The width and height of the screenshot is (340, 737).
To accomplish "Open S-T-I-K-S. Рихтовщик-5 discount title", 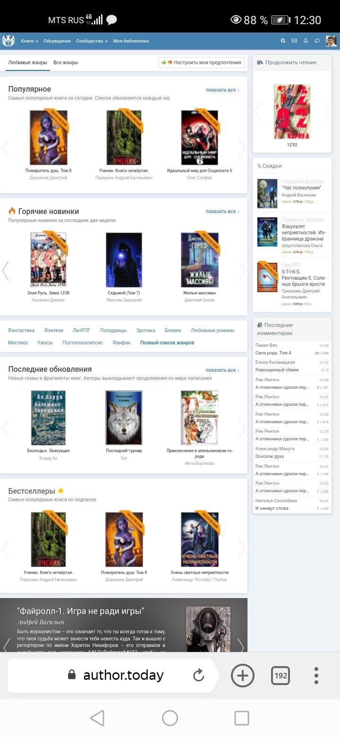I will pyautogui.click(x=304, y=278).
